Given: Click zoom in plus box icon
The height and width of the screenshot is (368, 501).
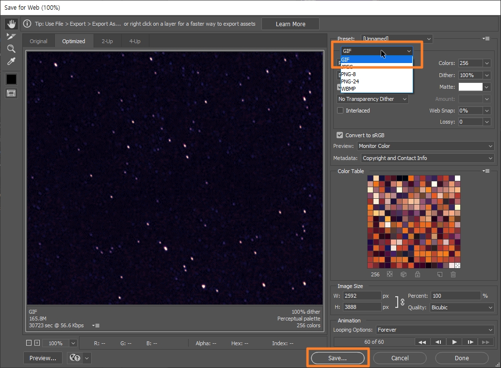Looking at the screenshot, I should pos(37,343).
